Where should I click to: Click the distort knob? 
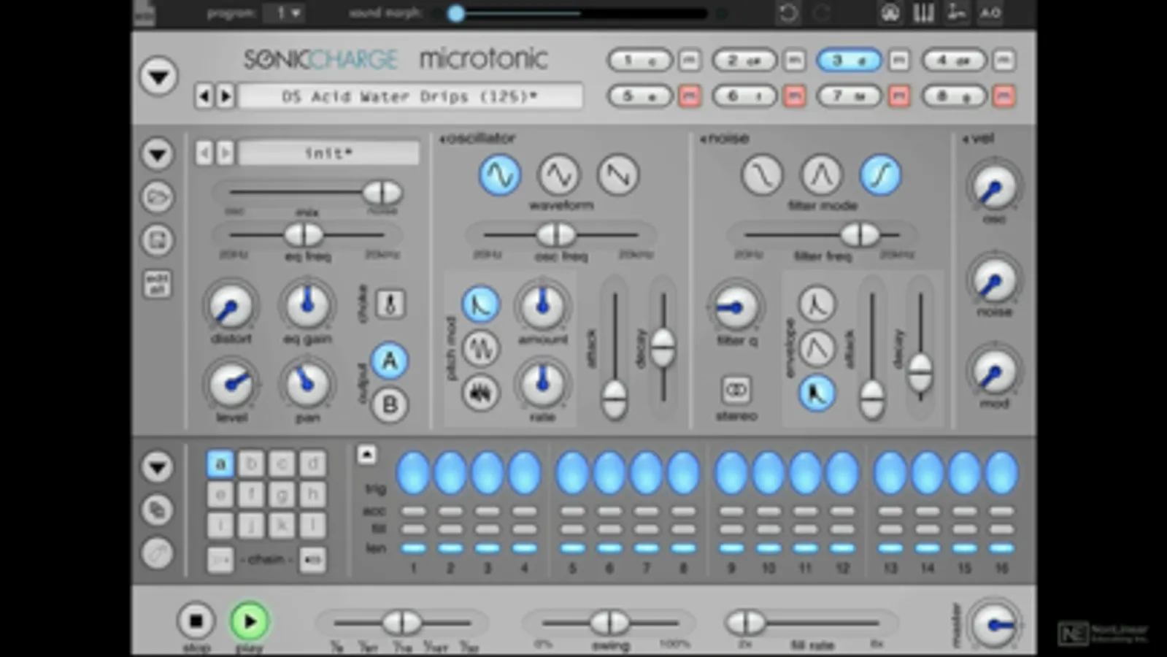click(x=231, y=307)
